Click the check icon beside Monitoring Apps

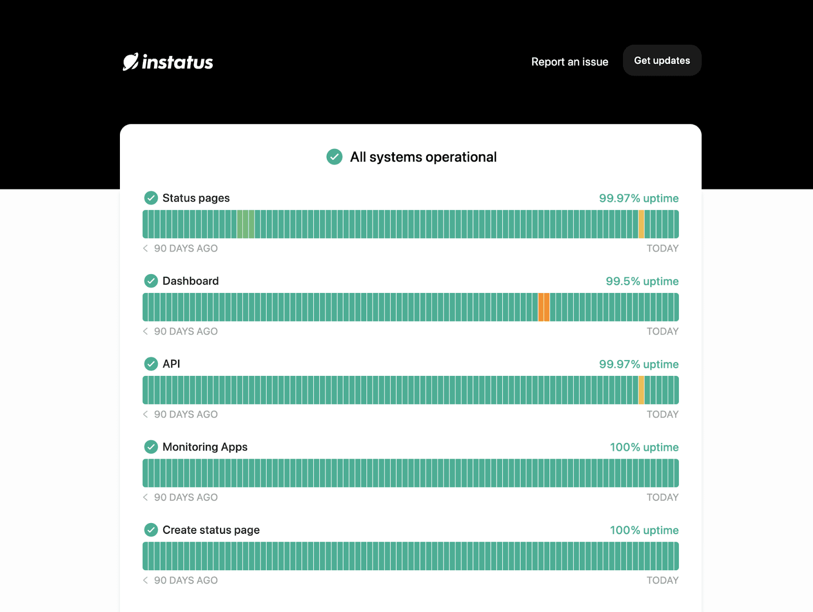click(151, 447)
